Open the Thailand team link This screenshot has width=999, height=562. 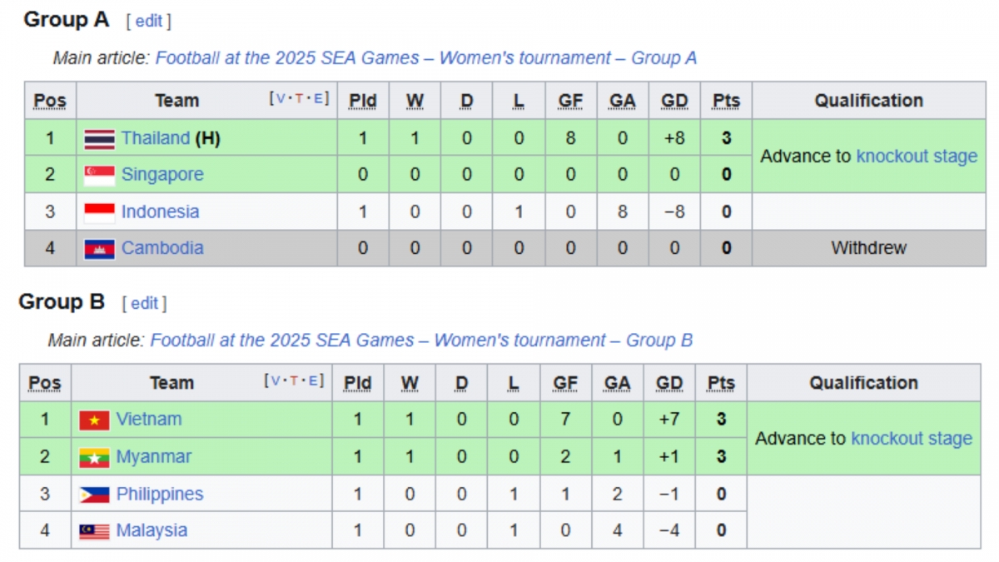click(x=155, y=138)
